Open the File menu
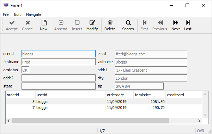 tap(6, 14)
